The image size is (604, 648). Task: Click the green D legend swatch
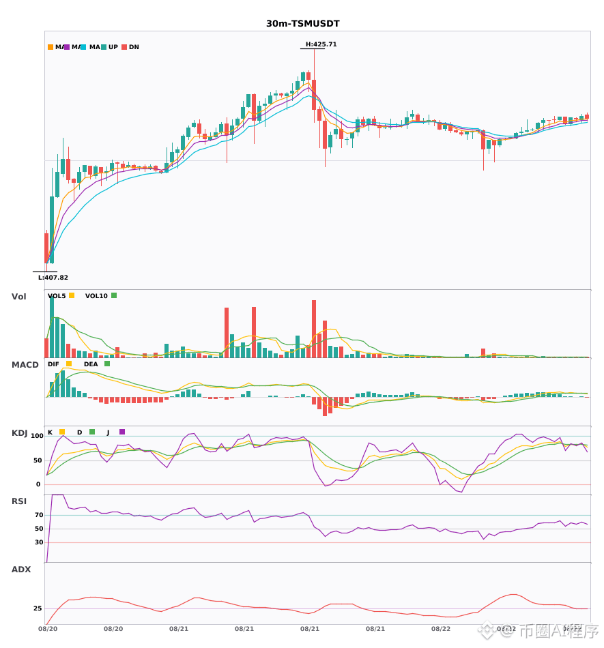tap(92, 432)
